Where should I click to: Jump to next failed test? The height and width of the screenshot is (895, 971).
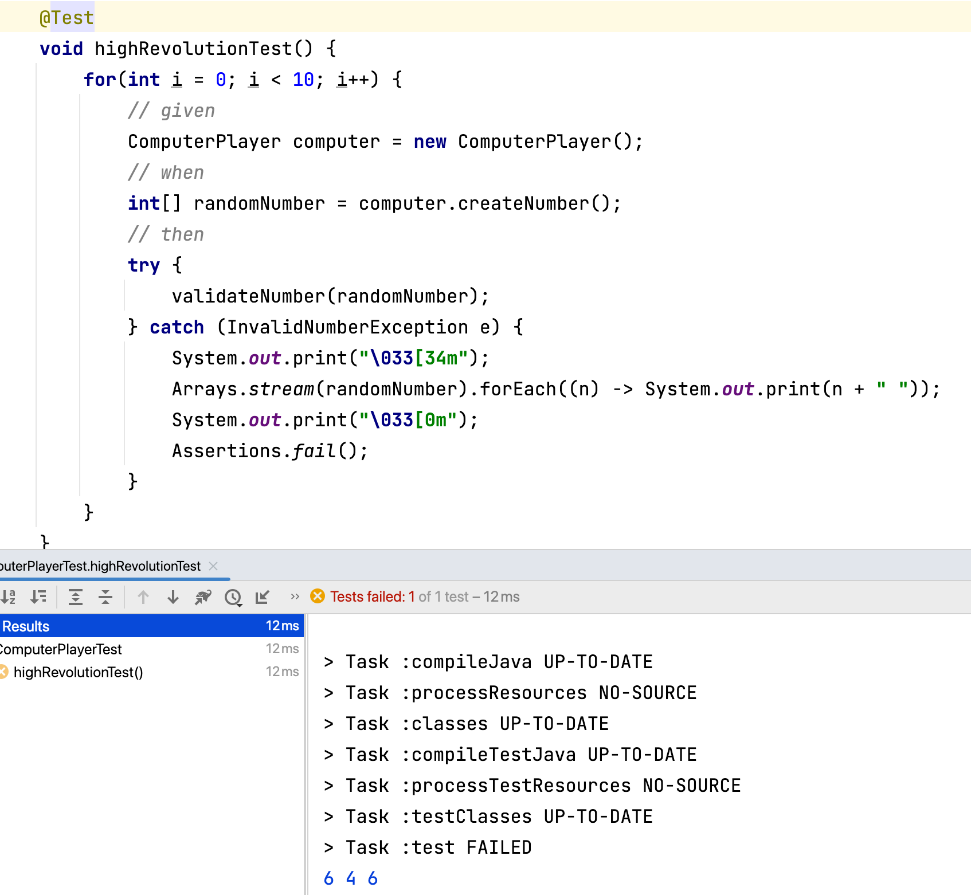pos(173,597)
